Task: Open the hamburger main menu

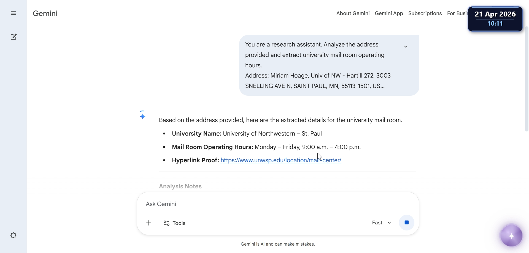Action: pos(13,13)
